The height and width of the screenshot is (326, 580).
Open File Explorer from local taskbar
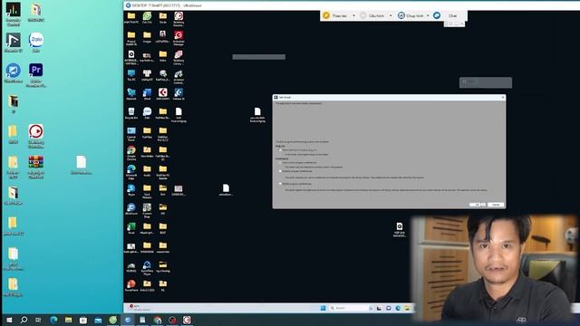(69, 320)
